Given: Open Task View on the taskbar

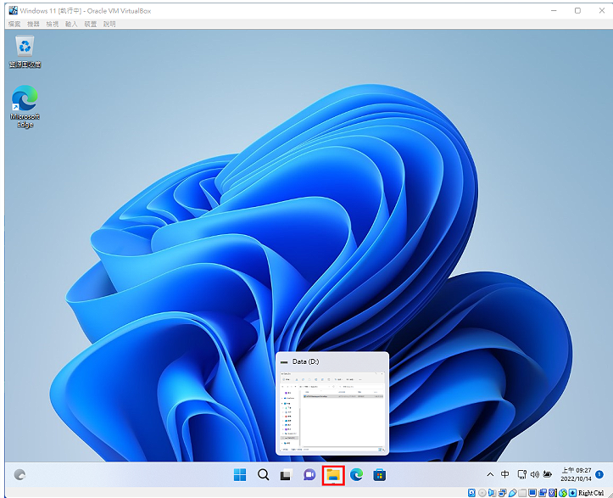Looking at the screenshot, I should (287, 475).
